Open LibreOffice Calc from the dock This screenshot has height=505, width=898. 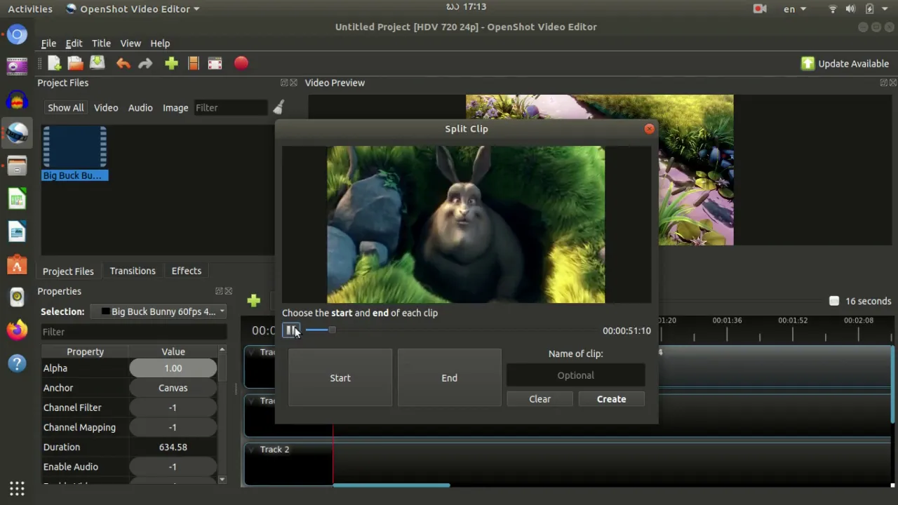click(17, 199)
